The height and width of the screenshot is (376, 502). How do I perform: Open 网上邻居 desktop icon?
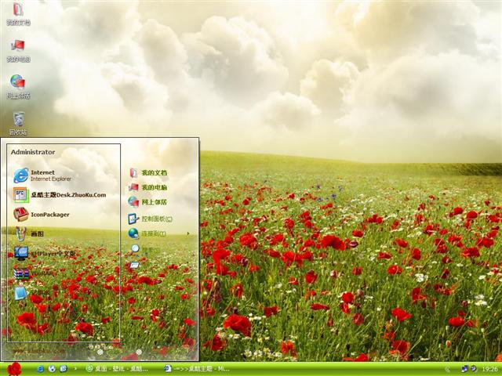coord(18,86)
